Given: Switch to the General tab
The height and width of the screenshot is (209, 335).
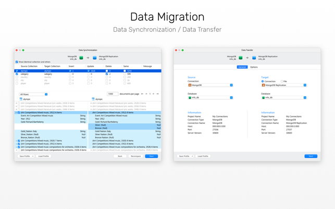Looking at the screenshot, I should click(x=242, y=67).
